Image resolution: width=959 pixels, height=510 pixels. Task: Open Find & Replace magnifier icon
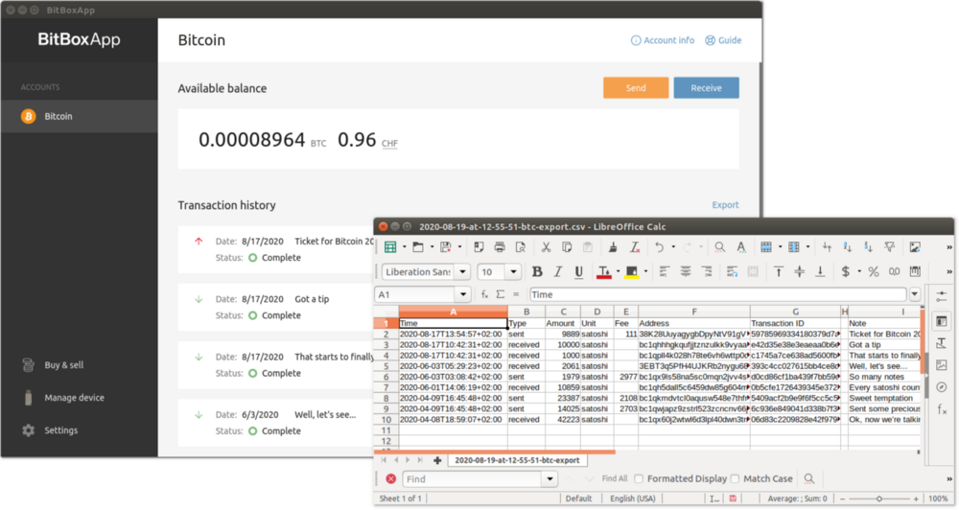[720, 247]
